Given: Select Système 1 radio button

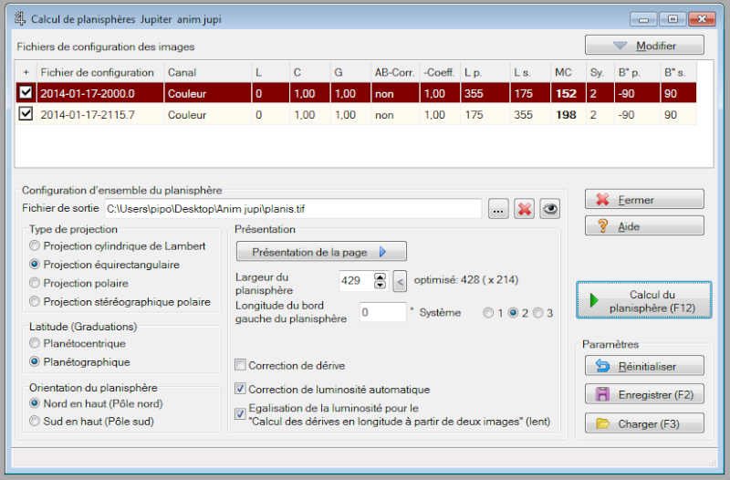Looking at the screenshot, I should (488, 313).
